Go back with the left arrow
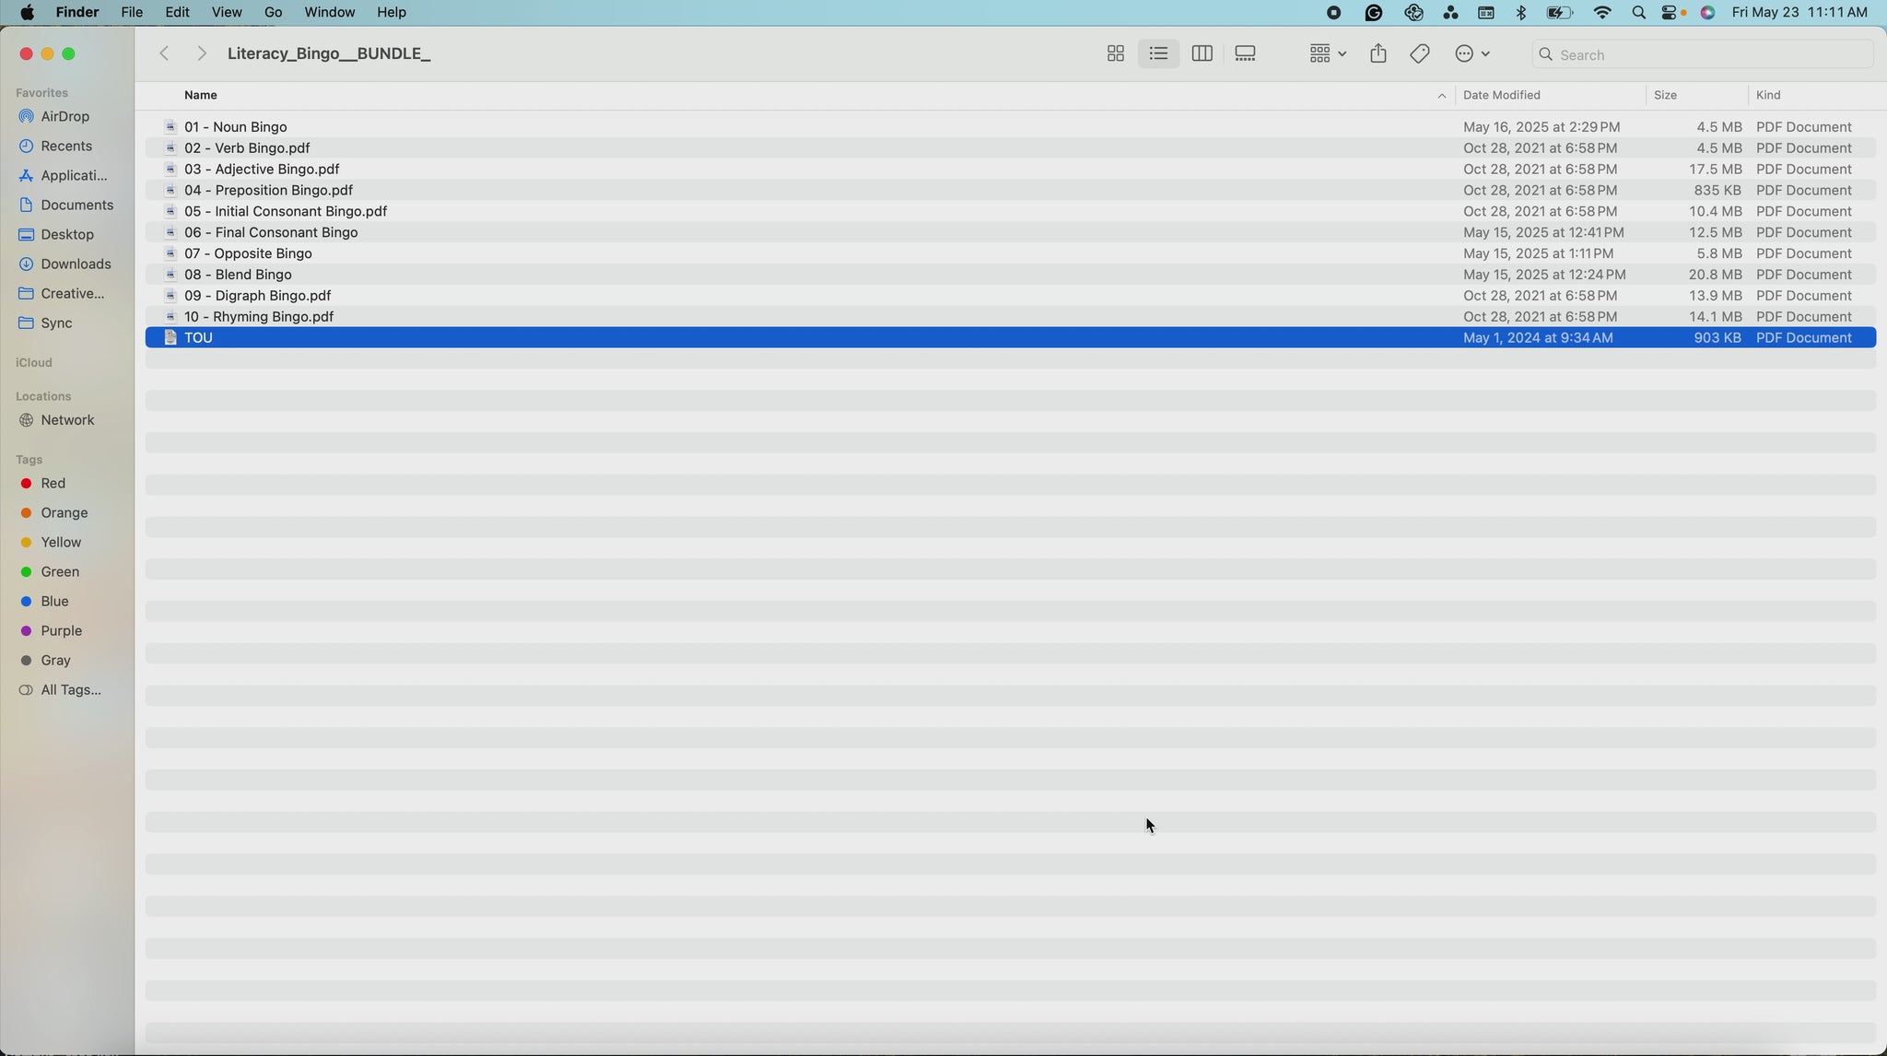The width and height of the screenshot is (1887, 1056). coord(165,54)
